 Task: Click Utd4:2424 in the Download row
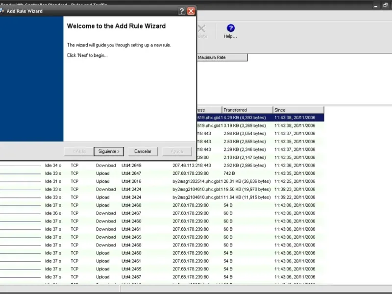coord(131,190)
